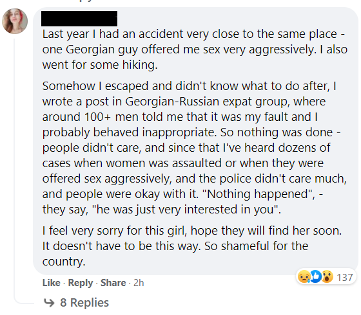Reply to this comment
This screenshot has width=361, height=315.
(x=81, y=283)
